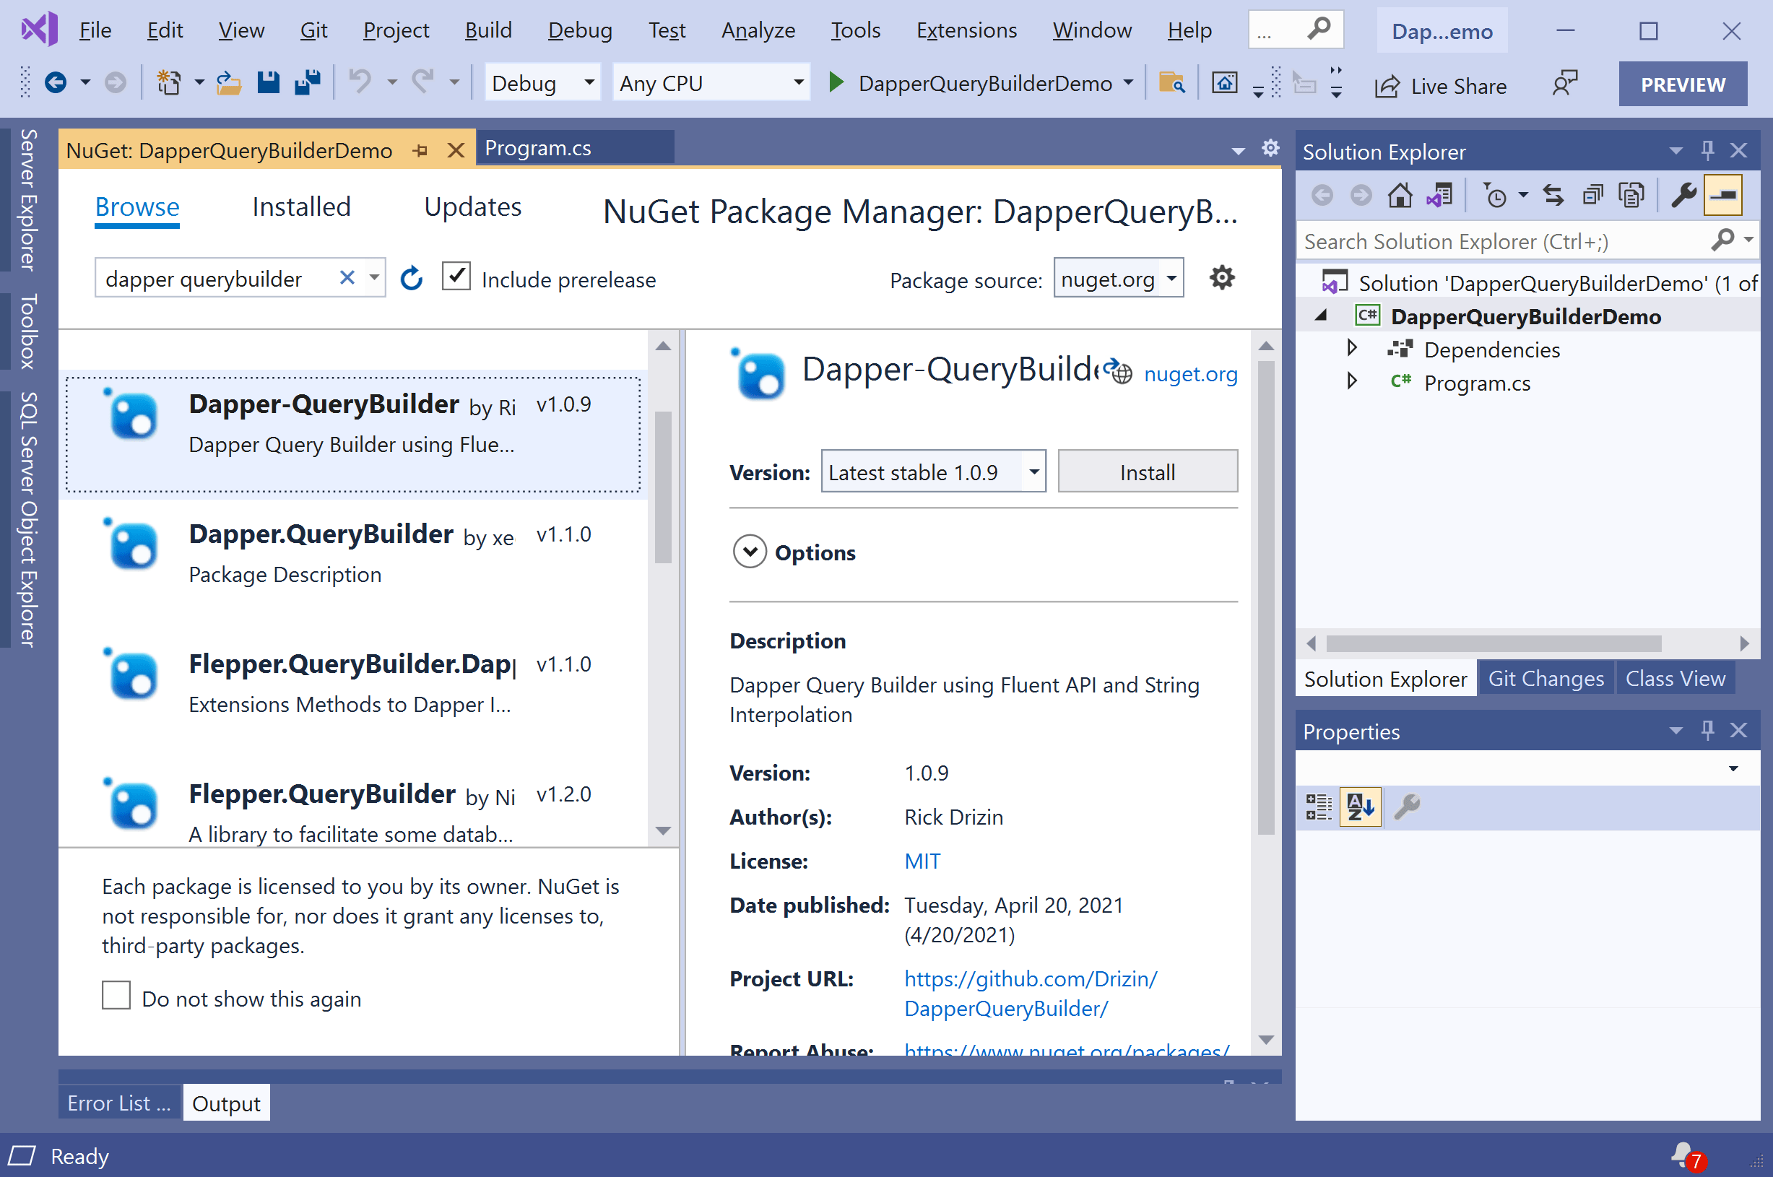Open the Live Share icon
The image size is (1773, 1177).
point(1386,84)
